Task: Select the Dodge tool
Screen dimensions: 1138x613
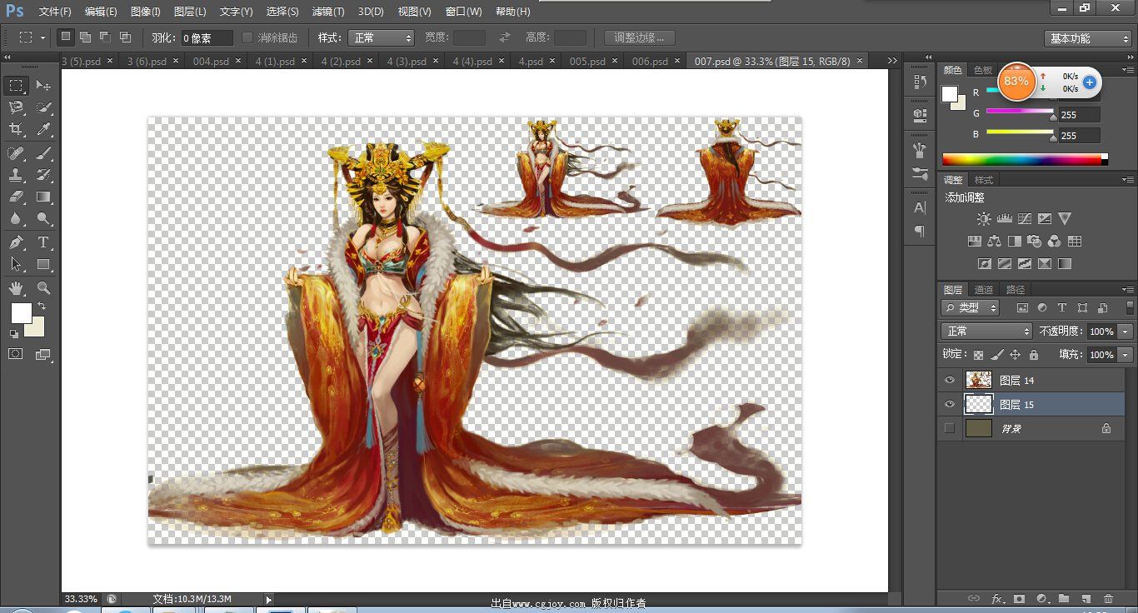Action: (x=44, y=219)
